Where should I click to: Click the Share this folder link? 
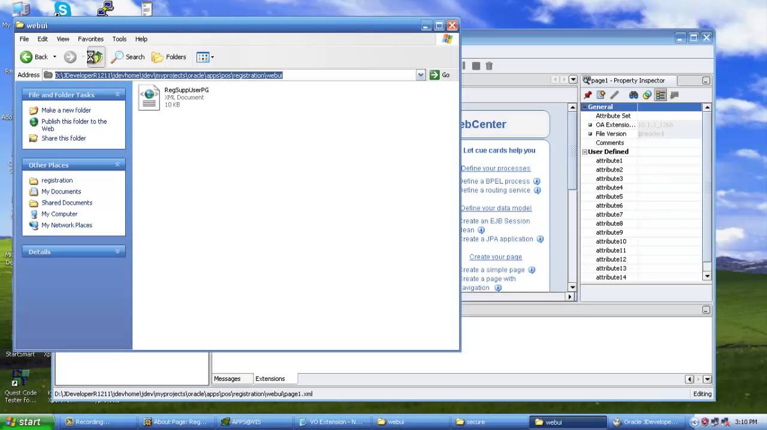pyautogui.click(x=64, y=138)
